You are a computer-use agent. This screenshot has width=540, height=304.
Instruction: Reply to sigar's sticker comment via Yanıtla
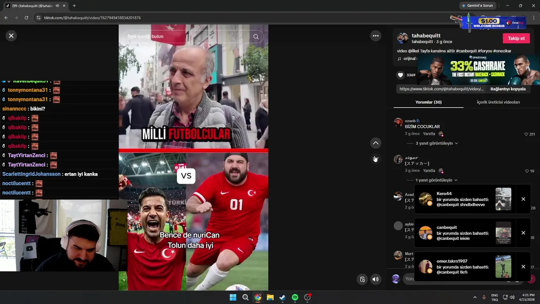pyautogui.click(x=429, y=171)
